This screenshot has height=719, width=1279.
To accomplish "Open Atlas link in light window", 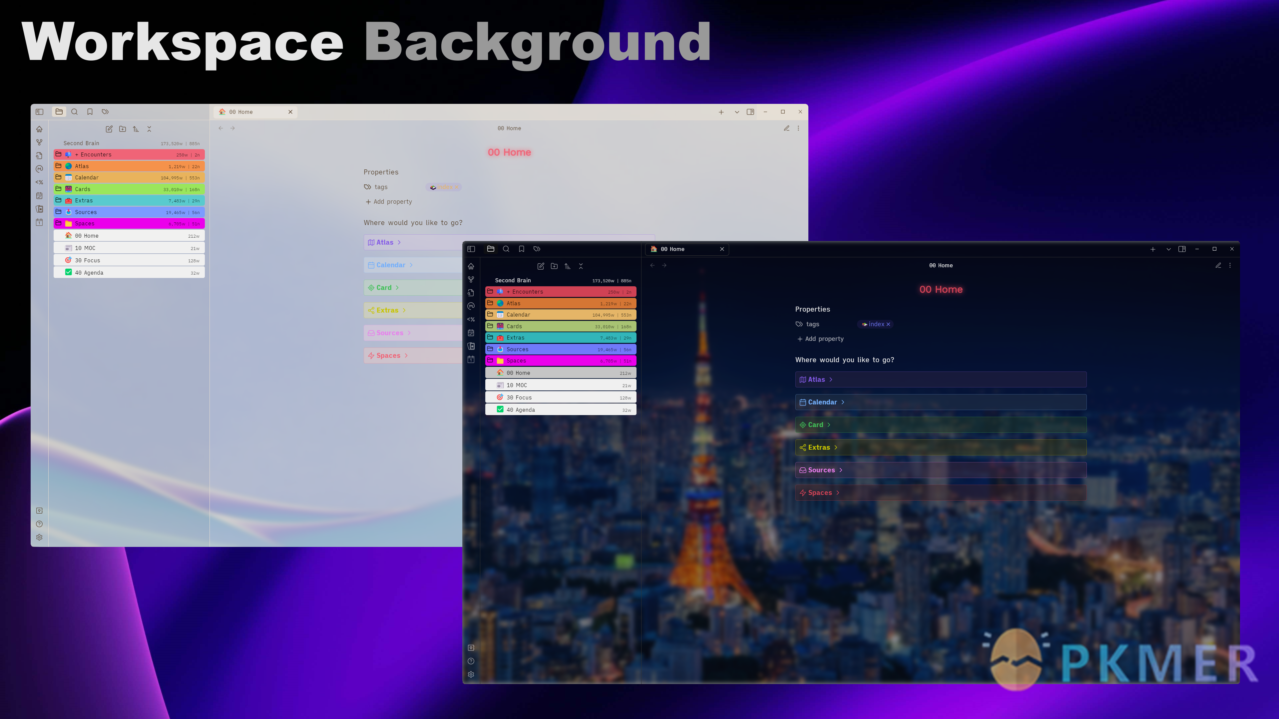I will pos(385,242).
